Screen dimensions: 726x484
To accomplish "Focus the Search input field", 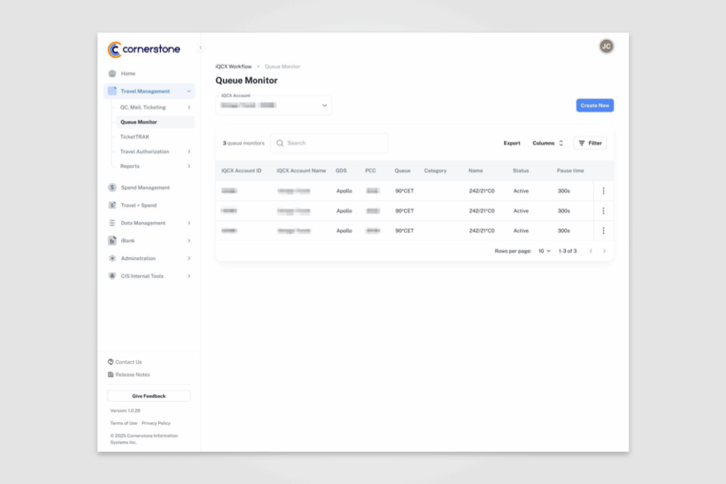I will click(329, 143).
